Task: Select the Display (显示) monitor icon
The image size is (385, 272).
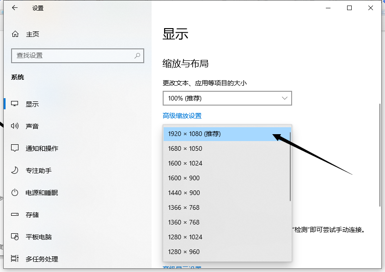Action: 15,104
